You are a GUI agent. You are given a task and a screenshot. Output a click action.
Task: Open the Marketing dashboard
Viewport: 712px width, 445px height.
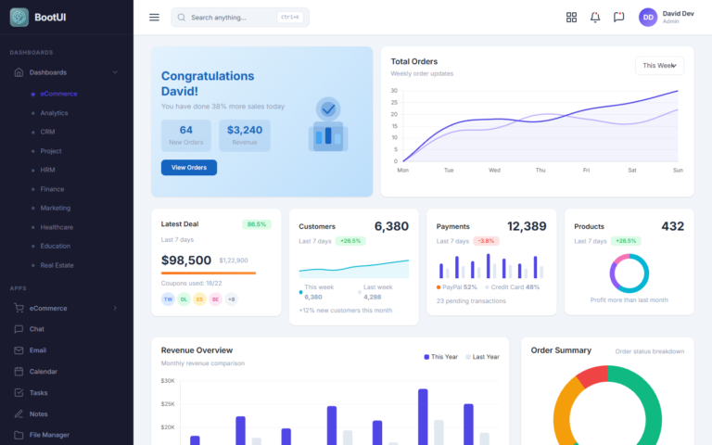point(56,208)
